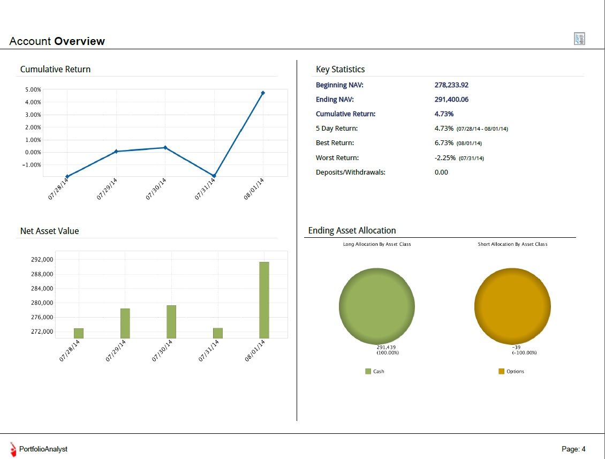Click the 280,000 axis label on Net Asset Value
This screenshot has height=459, width=605.
click(x=42, y=303)
